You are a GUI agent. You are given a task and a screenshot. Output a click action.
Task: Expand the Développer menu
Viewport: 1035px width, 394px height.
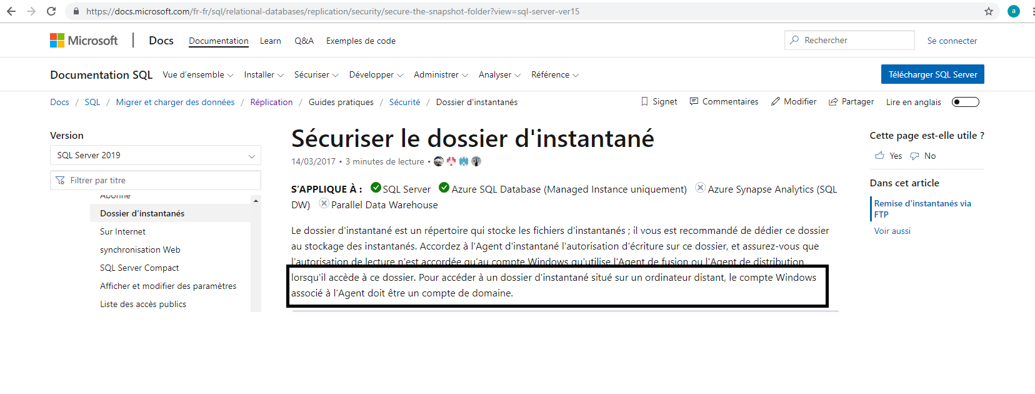coord(376,74)
